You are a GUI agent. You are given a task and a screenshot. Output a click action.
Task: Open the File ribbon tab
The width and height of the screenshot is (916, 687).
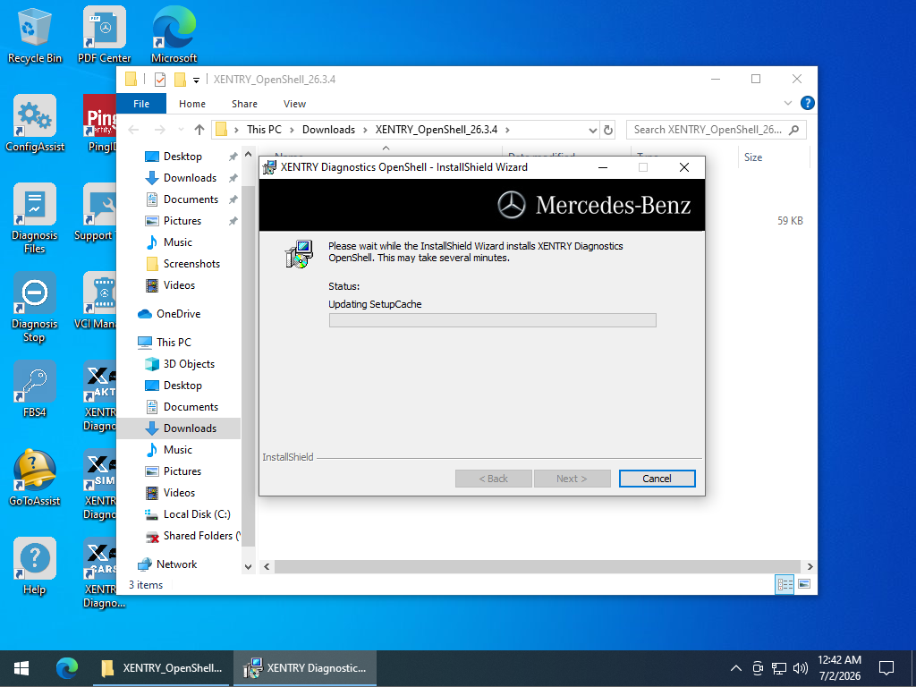141,104
